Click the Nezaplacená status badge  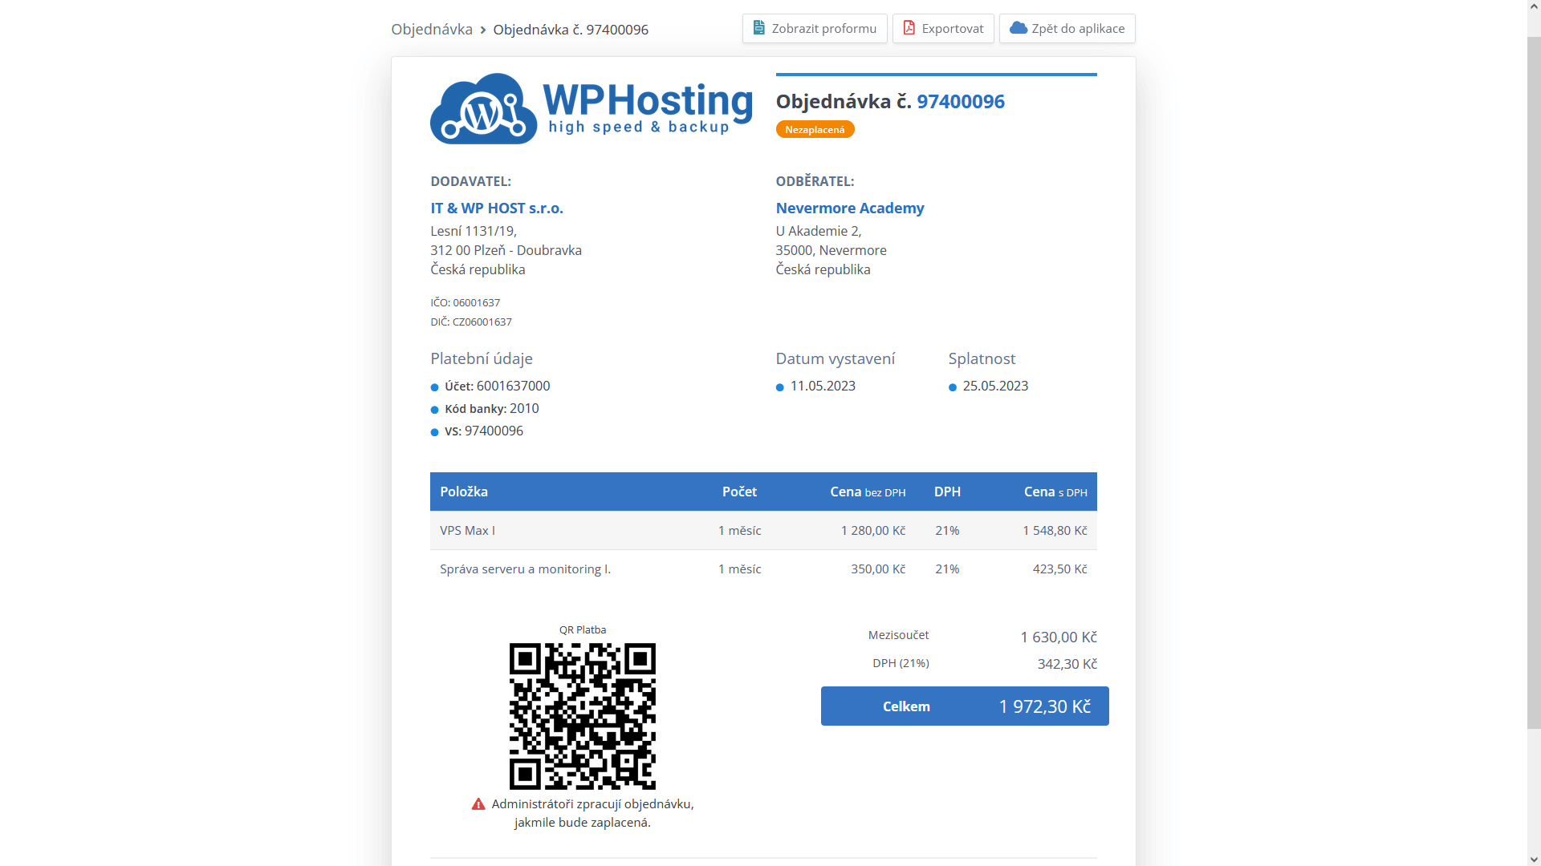[x=815, y=129]
